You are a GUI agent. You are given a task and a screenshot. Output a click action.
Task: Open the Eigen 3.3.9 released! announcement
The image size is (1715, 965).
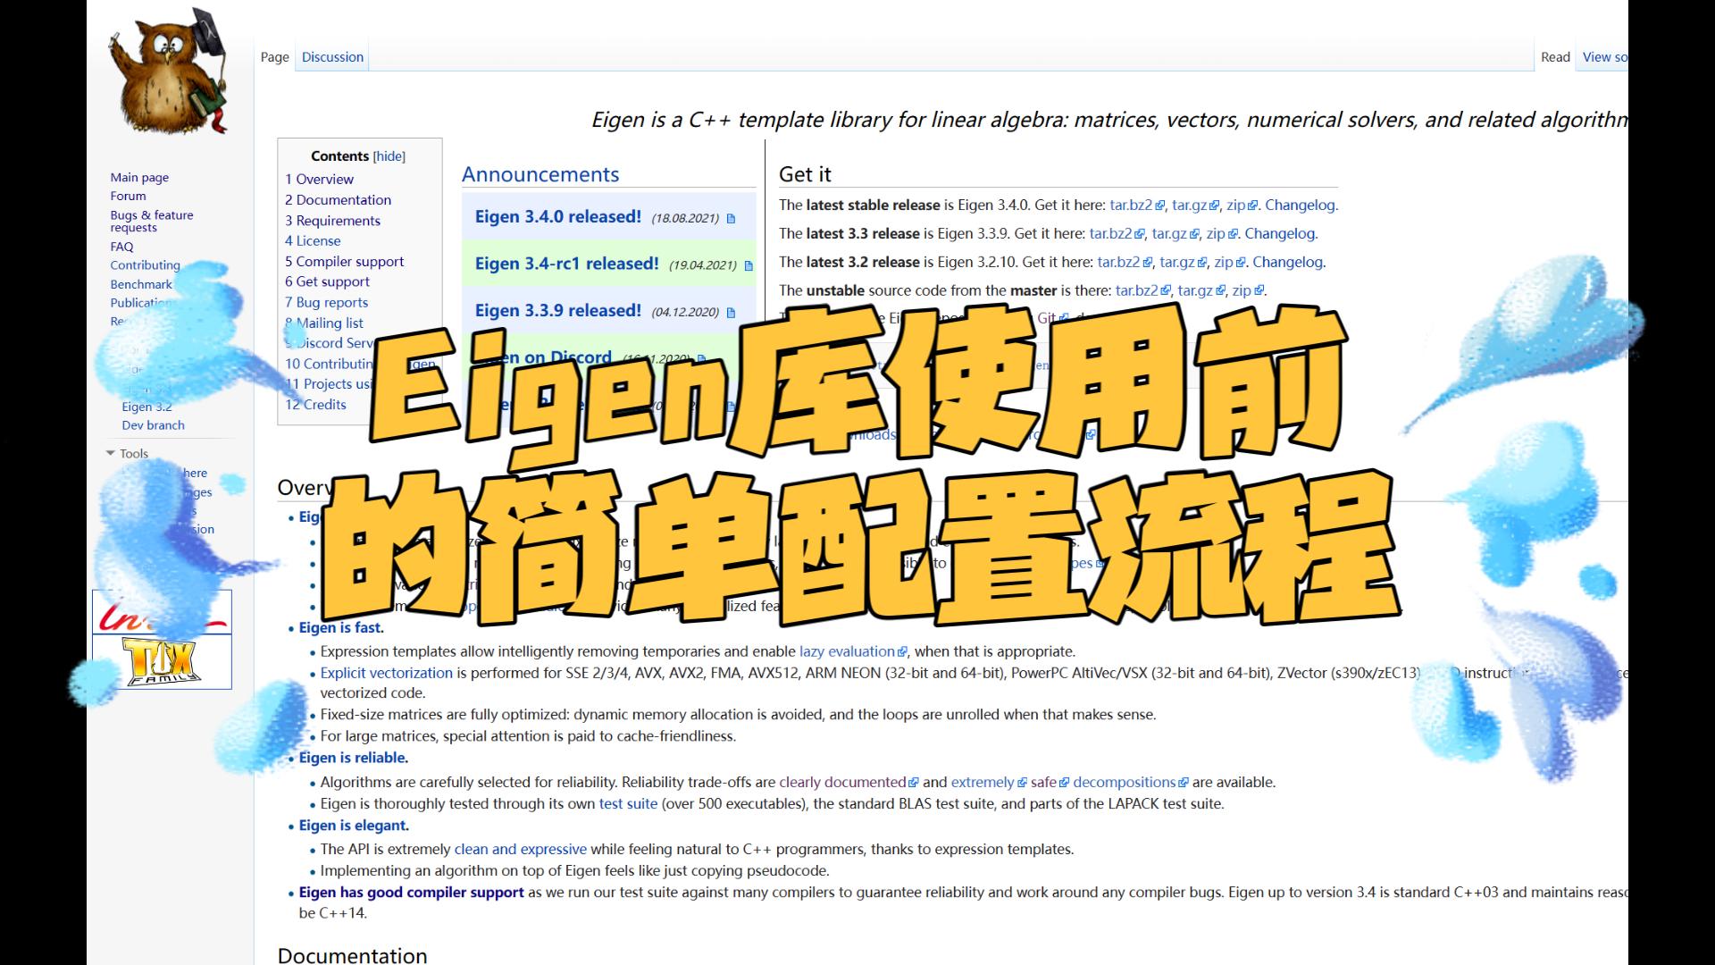pos(558,311)
